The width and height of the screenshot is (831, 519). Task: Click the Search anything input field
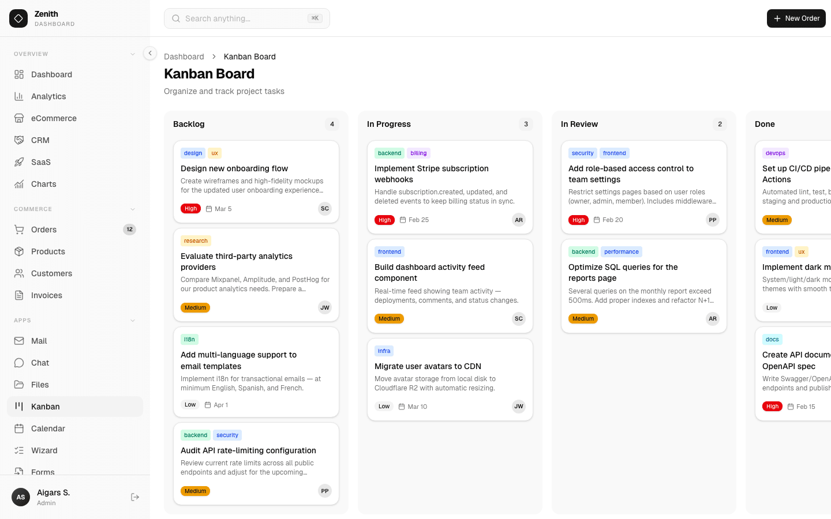pos(242,18)
